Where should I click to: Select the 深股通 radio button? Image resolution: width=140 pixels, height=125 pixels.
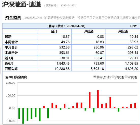pyautogui.click(x=126, y=77)
